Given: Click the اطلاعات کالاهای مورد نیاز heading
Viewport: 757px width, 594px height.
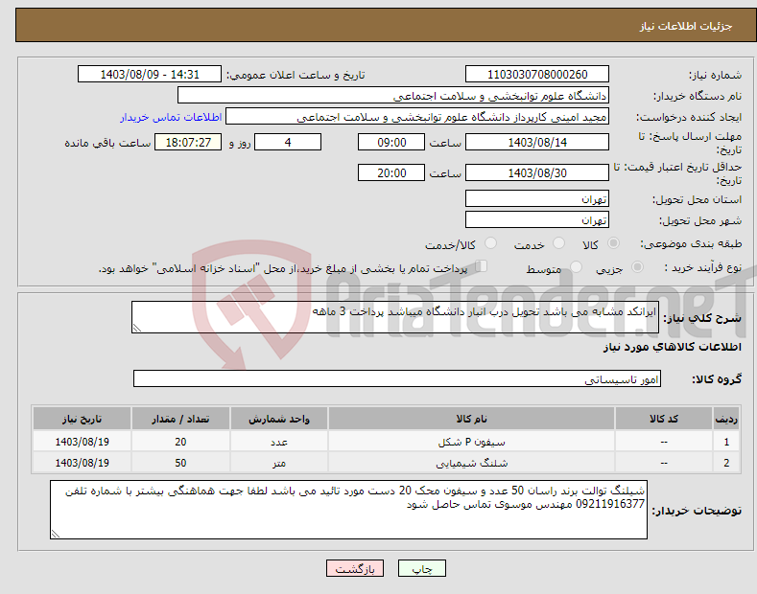Looking at the screenshot, I should point(672,347).
